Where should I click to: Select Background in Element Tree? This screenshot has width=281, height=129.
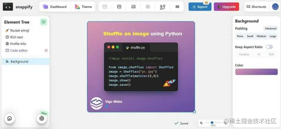tap(26, 62)
